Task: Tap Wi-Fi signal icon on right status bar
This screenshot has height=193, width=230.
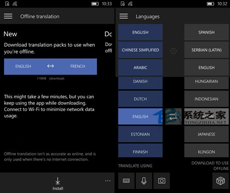Action: point(130,4)
